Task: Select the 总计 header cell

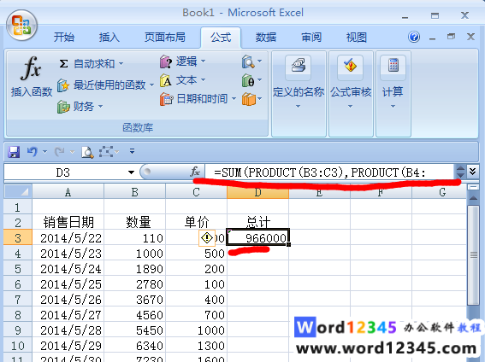Action: click(x=257, y=222)
